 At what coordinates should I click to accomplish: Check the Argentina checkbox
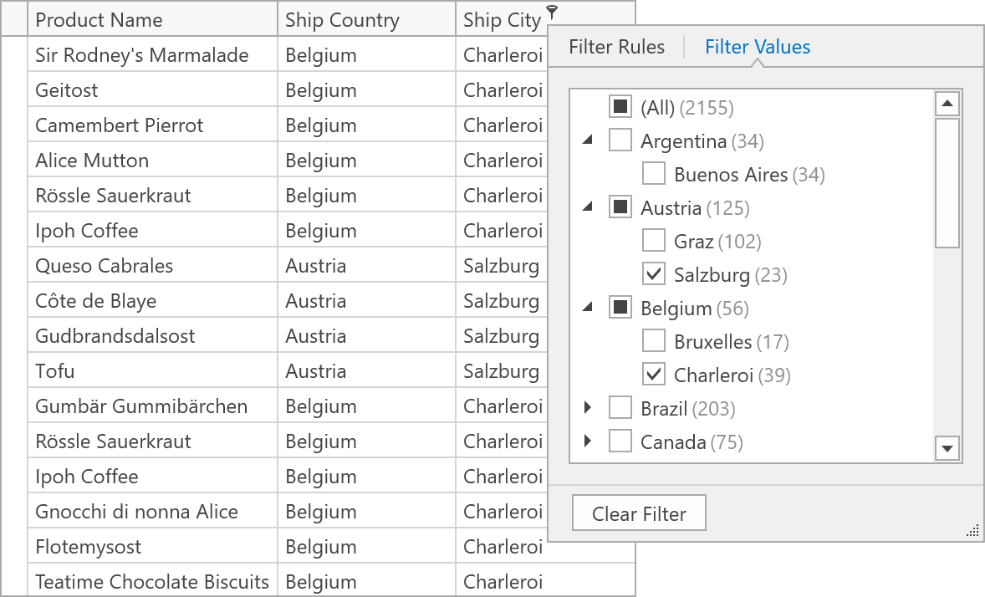coord(620,140)
